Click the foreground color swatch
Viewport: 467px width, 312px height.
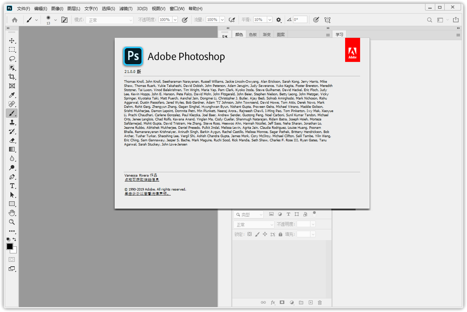[x=10, y=246]
